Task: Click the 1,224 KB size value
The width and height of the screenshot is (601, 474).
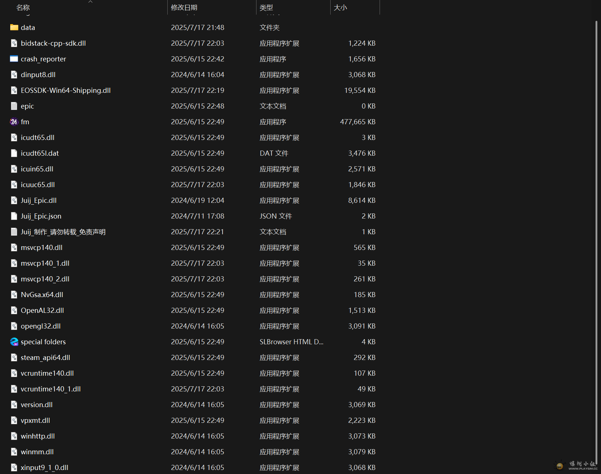Action: coord(362,43)
